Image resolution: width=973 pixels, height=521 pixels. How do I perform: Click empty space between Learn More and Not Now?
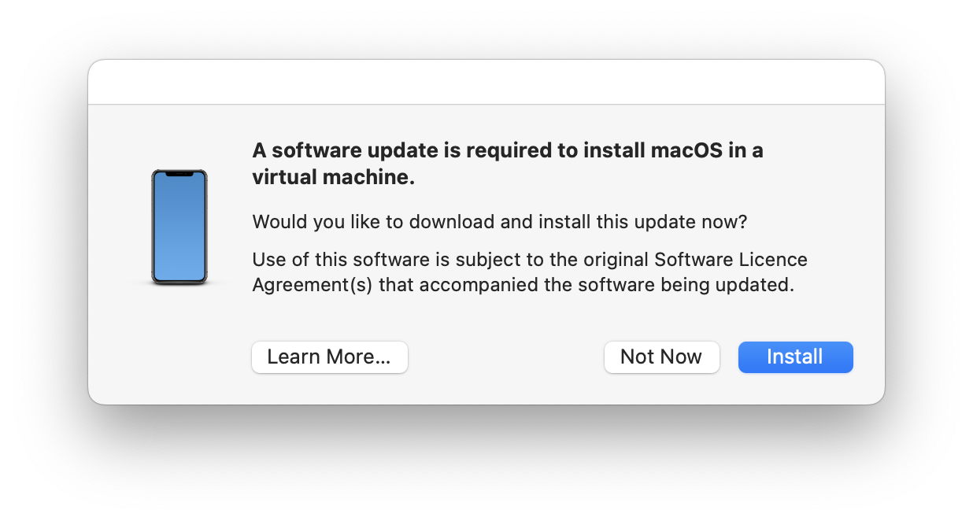pyautogui.click(x=505, y=357)
